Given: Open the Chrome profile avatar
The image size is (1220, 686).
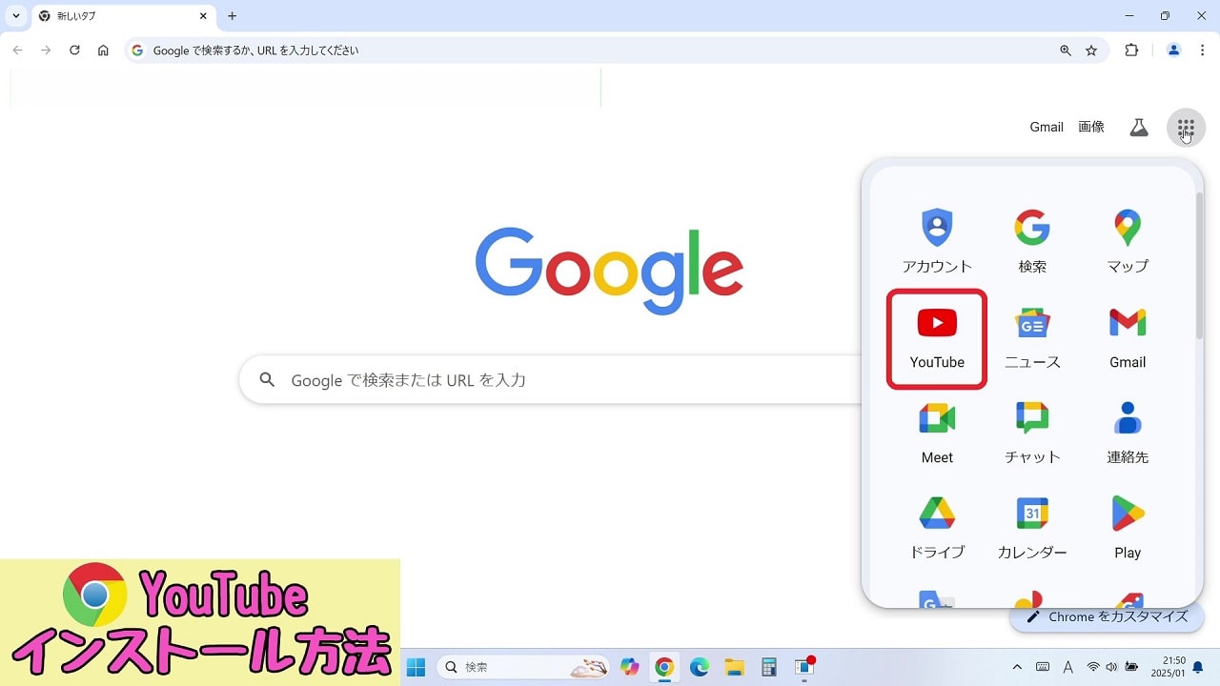Looking at the screenshot, I should 1174,50.
